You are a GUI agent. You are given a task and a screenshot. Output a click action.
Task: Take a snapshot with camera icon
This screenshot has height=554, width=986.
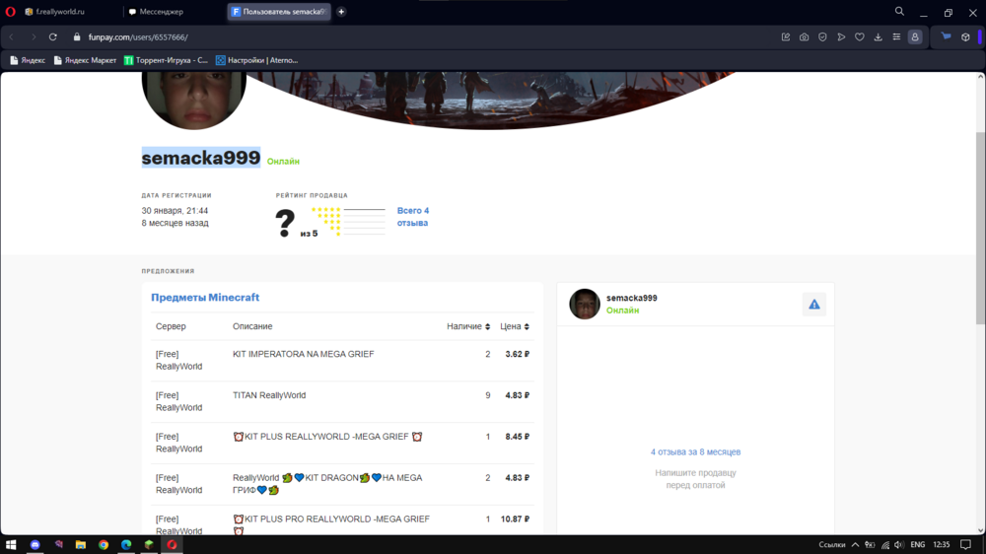tap(805, 37)
